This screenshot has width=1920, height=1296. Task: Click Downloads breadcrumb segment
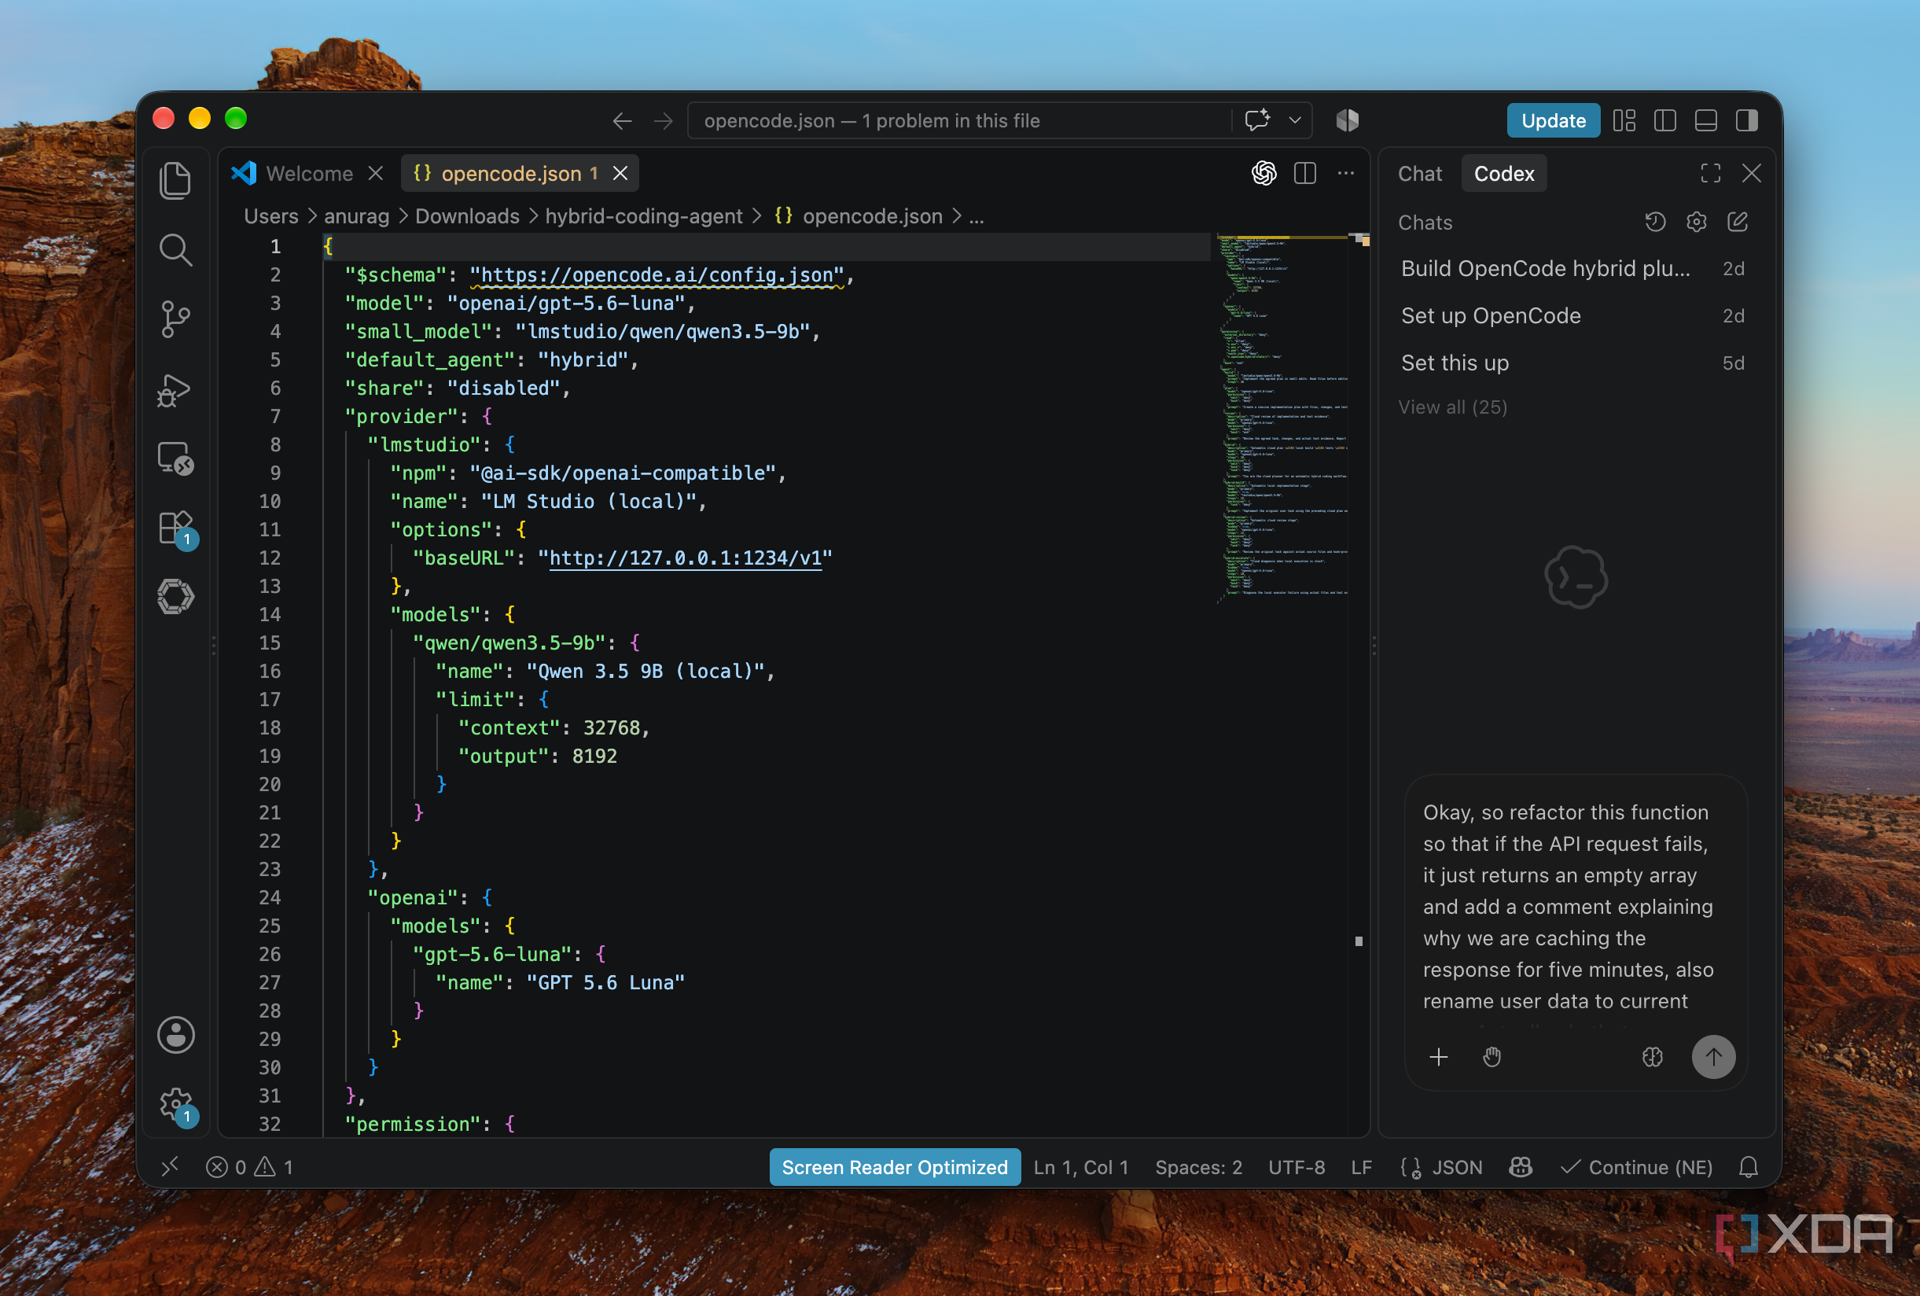(x=467, y=216)
